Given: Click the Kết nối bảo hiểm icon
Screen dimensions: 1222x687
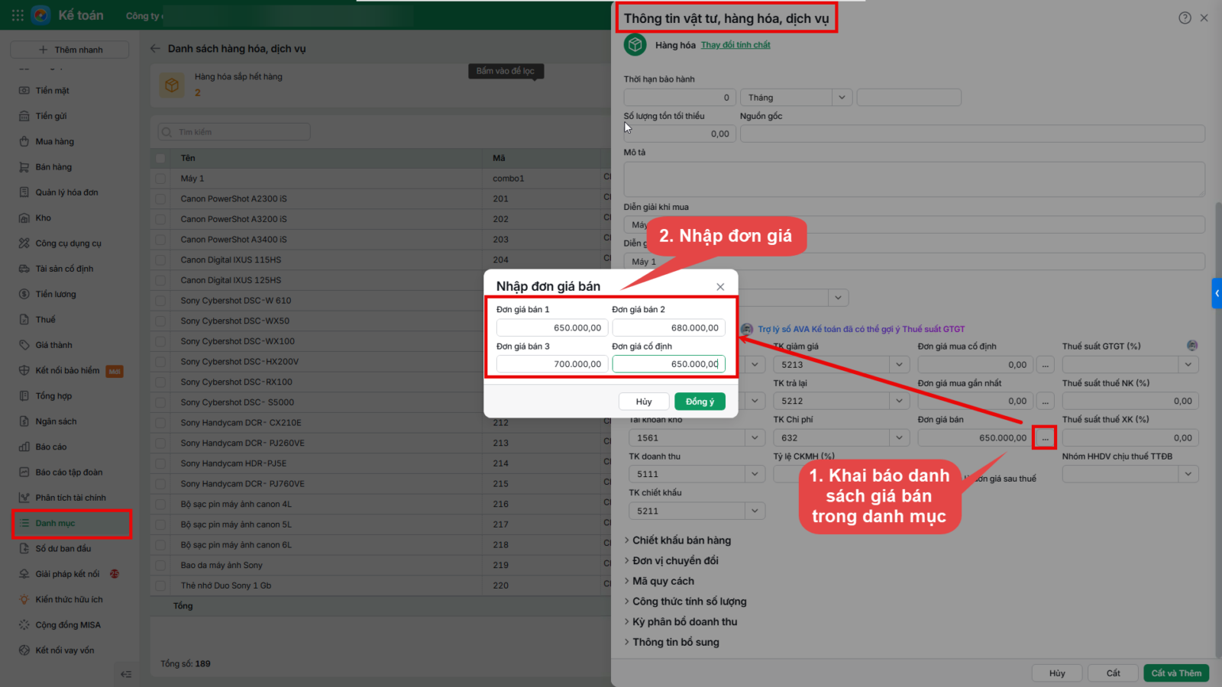Looking at the screenshot, I should 24,370.
